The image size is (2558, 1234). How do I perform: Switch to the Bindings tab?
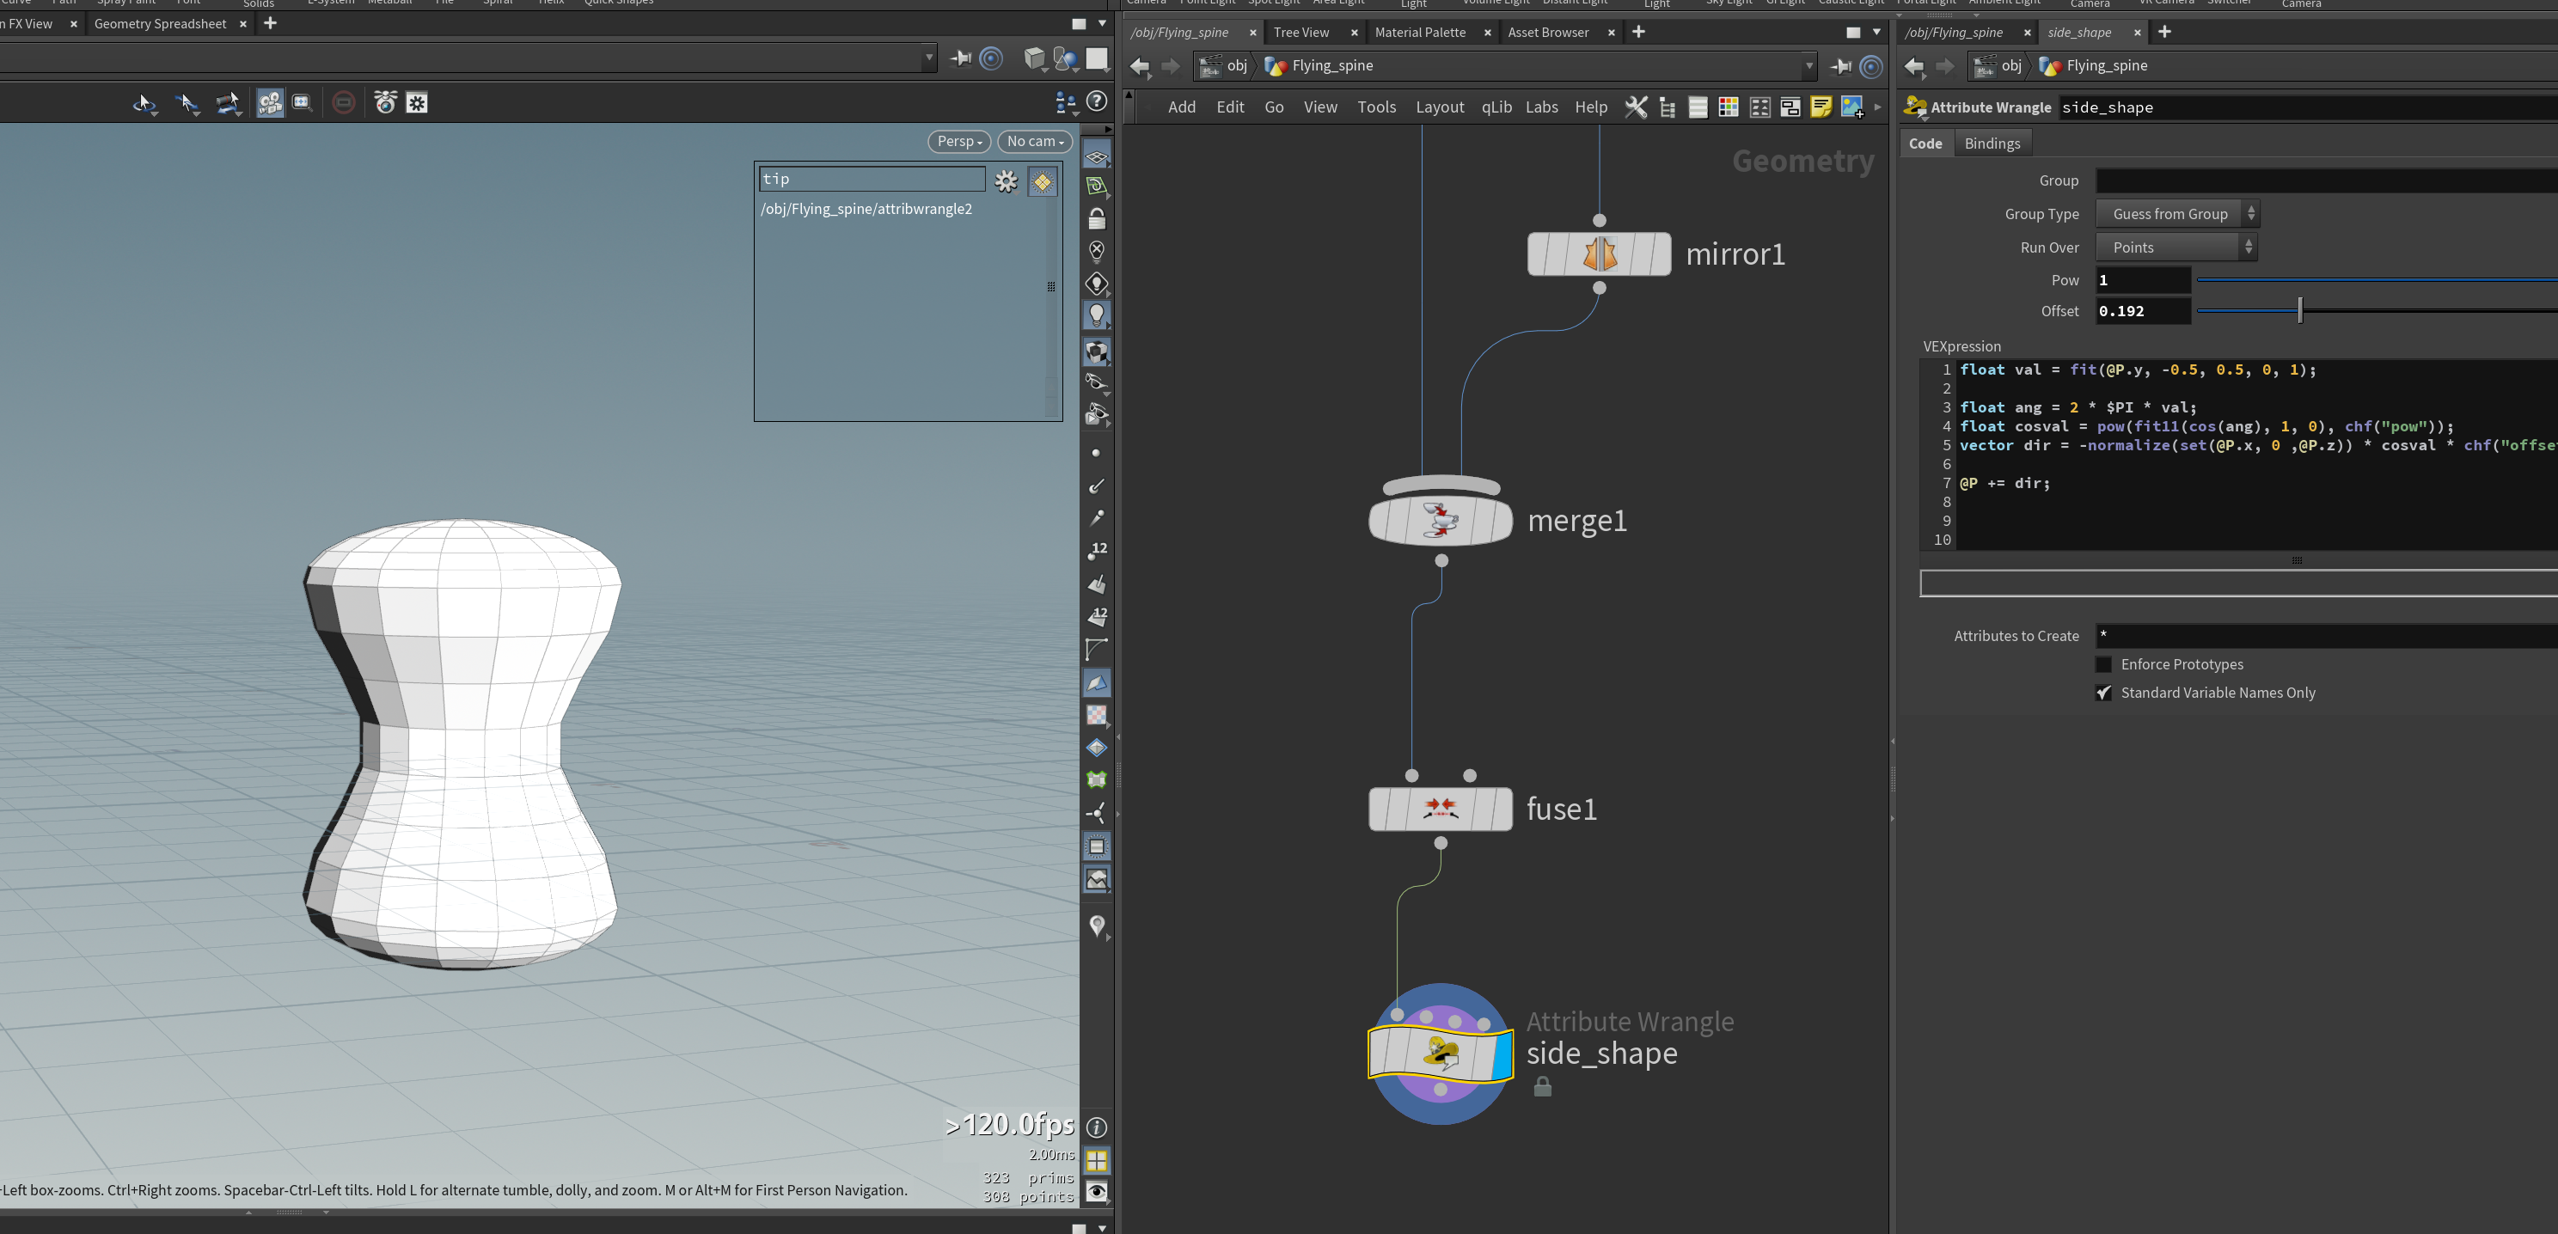coord(1992,143)
